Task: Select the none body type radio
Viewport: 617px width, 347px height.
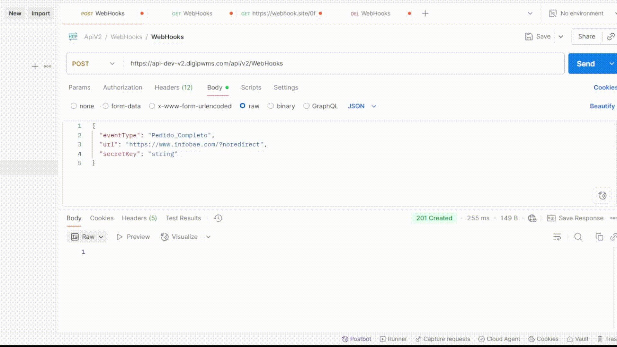Action: point(74,106)
